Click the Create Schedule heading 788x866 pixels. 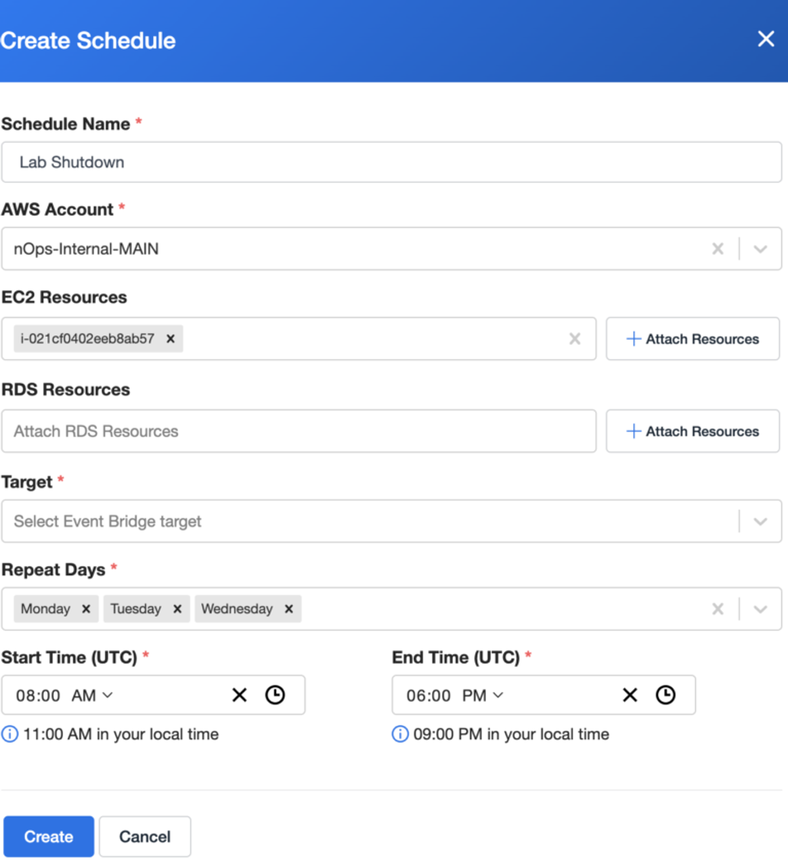click(x=88, y=40)
